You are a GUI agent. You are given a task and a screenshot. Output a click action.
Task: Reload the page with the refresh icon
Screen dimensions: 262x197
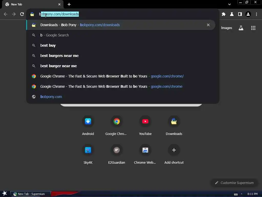click(x=22, y=14)
